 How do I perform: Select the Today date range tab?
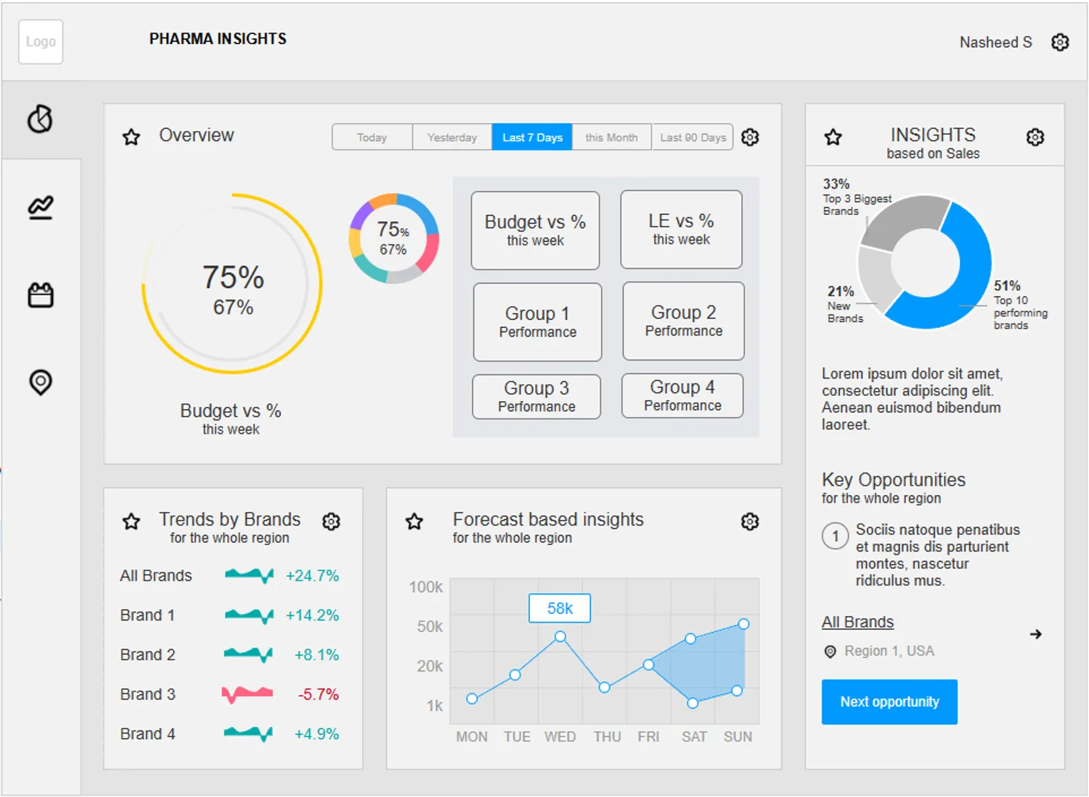[x=372, y=137]
